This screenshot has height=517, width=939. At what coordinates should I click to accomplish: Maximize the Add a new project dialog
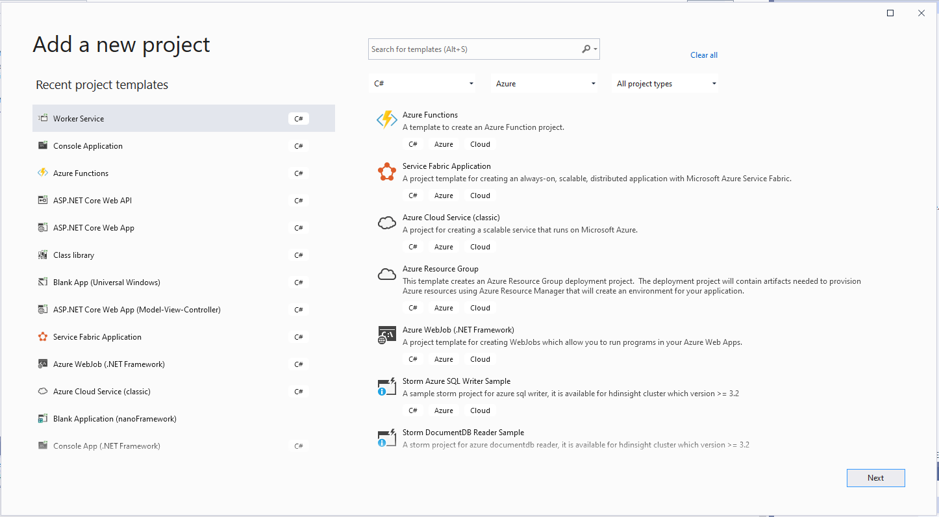click(890, 13)
